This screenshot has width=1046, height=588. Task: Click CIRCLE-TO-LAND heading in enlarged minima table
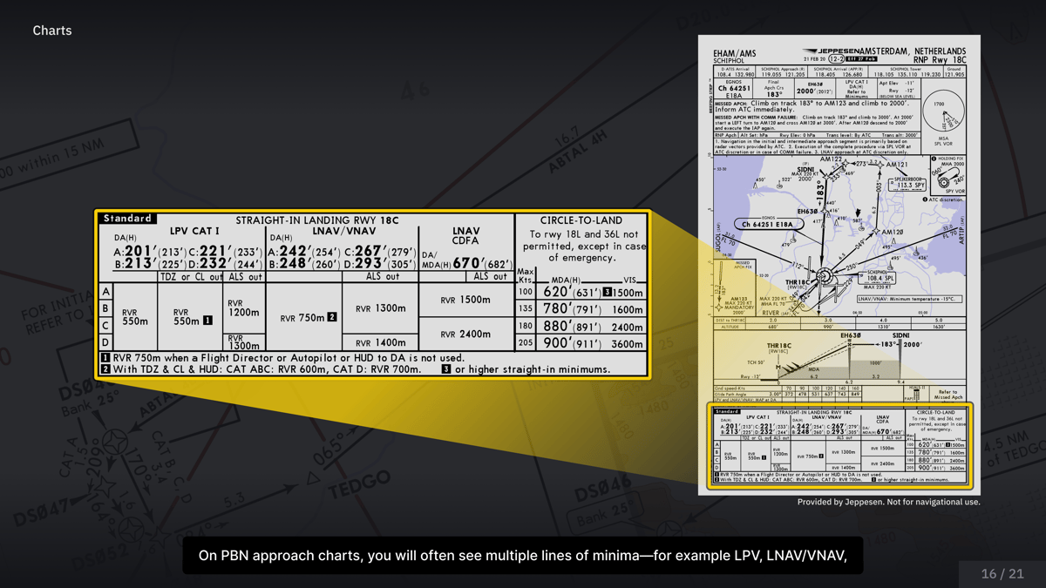[581, 220]
